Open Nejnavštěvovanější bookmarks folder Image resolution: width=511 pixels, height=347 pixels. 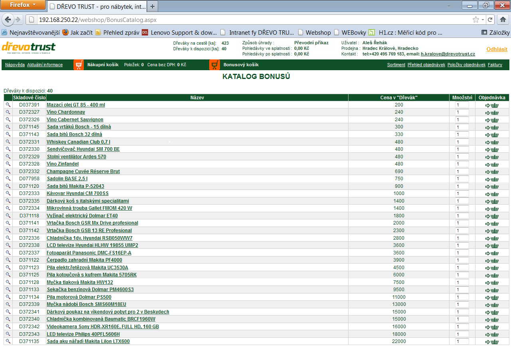coord(30,33)
